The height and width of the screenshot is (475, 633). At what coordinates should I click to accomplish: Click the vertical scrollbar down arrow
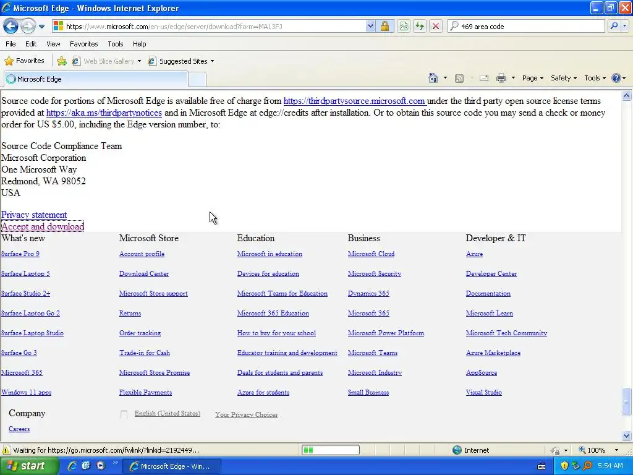pos(627,435)
